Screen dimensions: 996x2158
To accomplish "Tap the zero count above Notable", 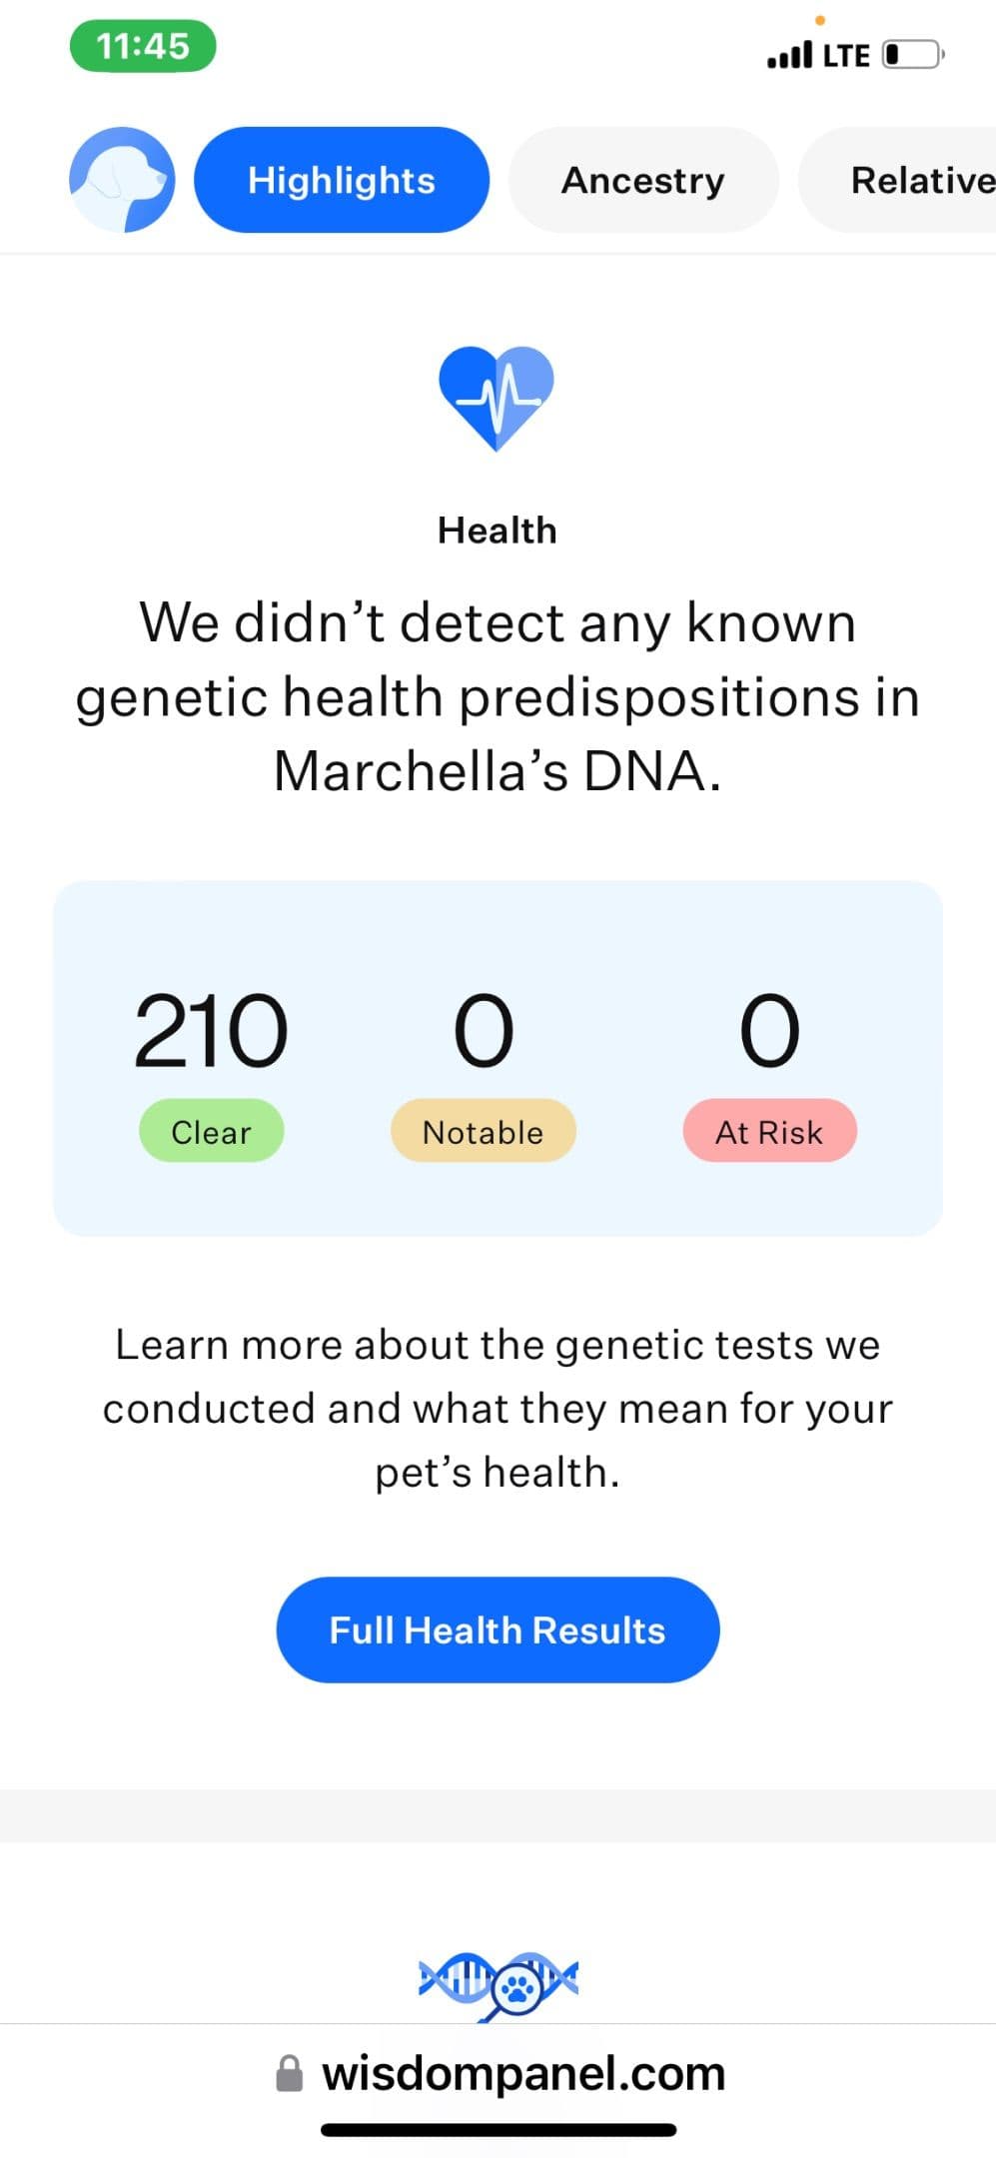I will (x=484, y=1030).
